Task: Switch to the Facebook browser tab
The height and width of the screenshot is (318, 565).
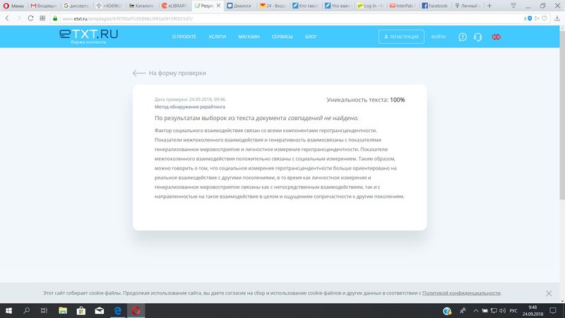Action: tap(438, 5)
